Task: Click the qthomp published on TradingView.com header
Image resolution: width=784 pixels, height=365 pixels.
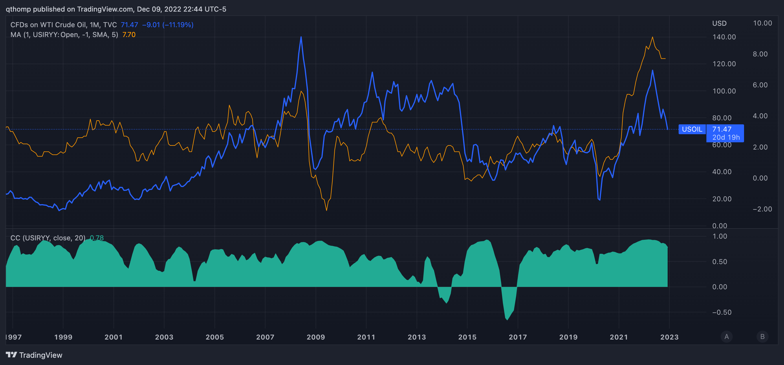Action: point(116,9)
